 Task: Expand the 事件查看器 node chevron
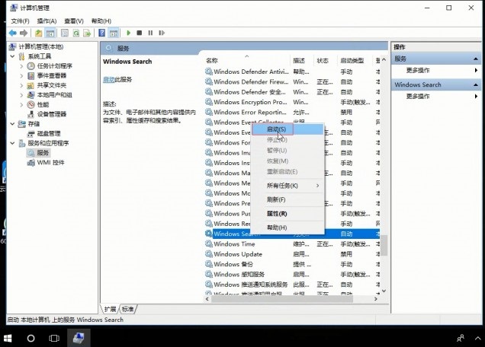click(21, 75)
